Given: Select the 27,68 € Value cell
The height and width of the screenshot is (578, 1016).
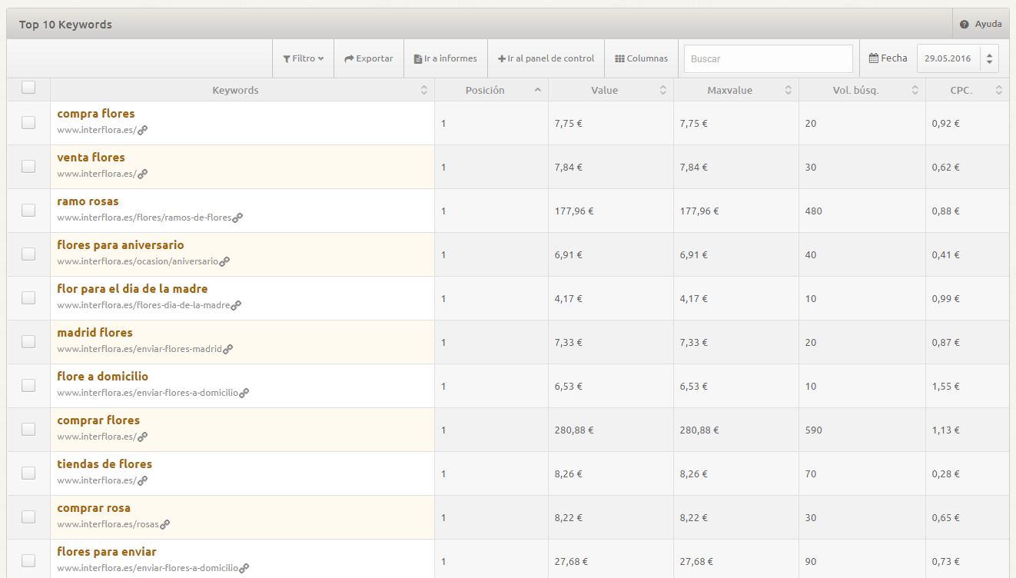Looking at the screenshot, I should click(611, 559).
